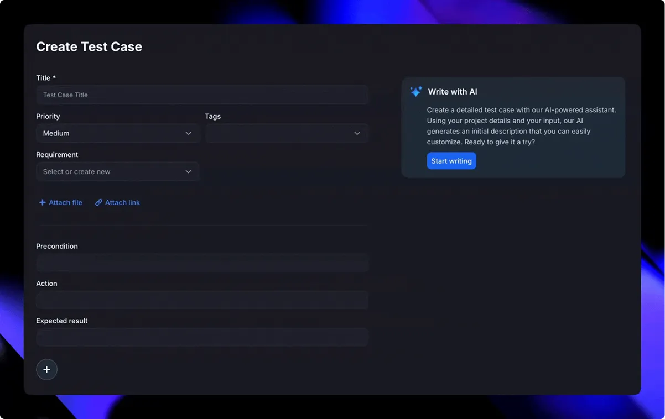Click the Create Test Case heading
665x419 pixels.
[x=89, y=47]
